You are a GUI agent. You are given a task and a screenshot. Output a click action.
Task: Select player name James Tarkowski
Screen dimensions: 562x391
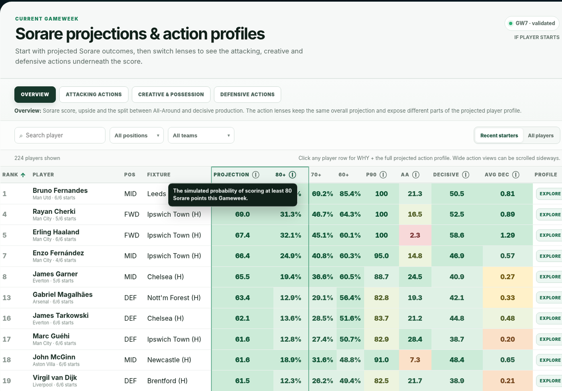(x=61, y=315)
